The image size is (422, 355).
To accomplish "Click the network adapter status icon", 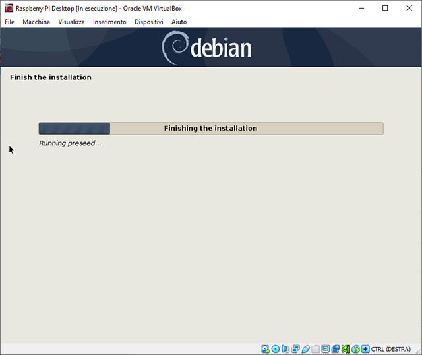I will (x=295, y=348).
